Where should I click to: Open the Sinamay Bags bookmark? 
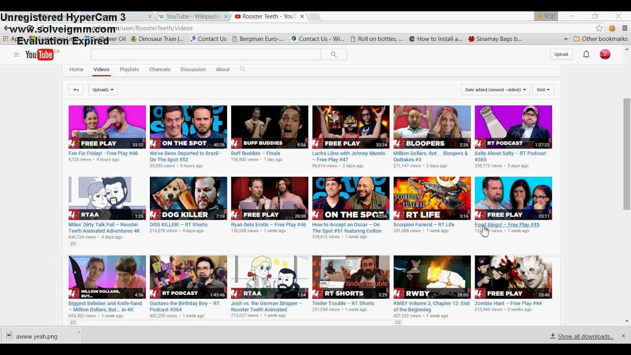tap(495, 38)
